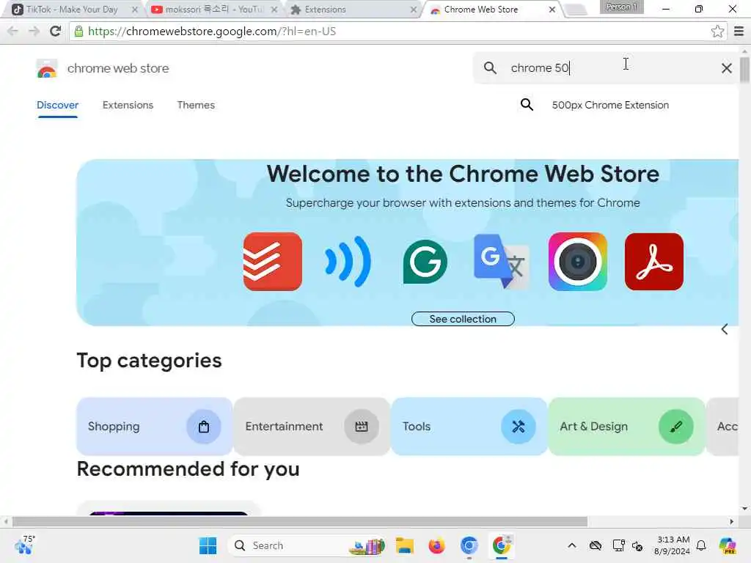
Task: Click the scroll down arrow of vertical scrollbar
Action: (744, 509)
